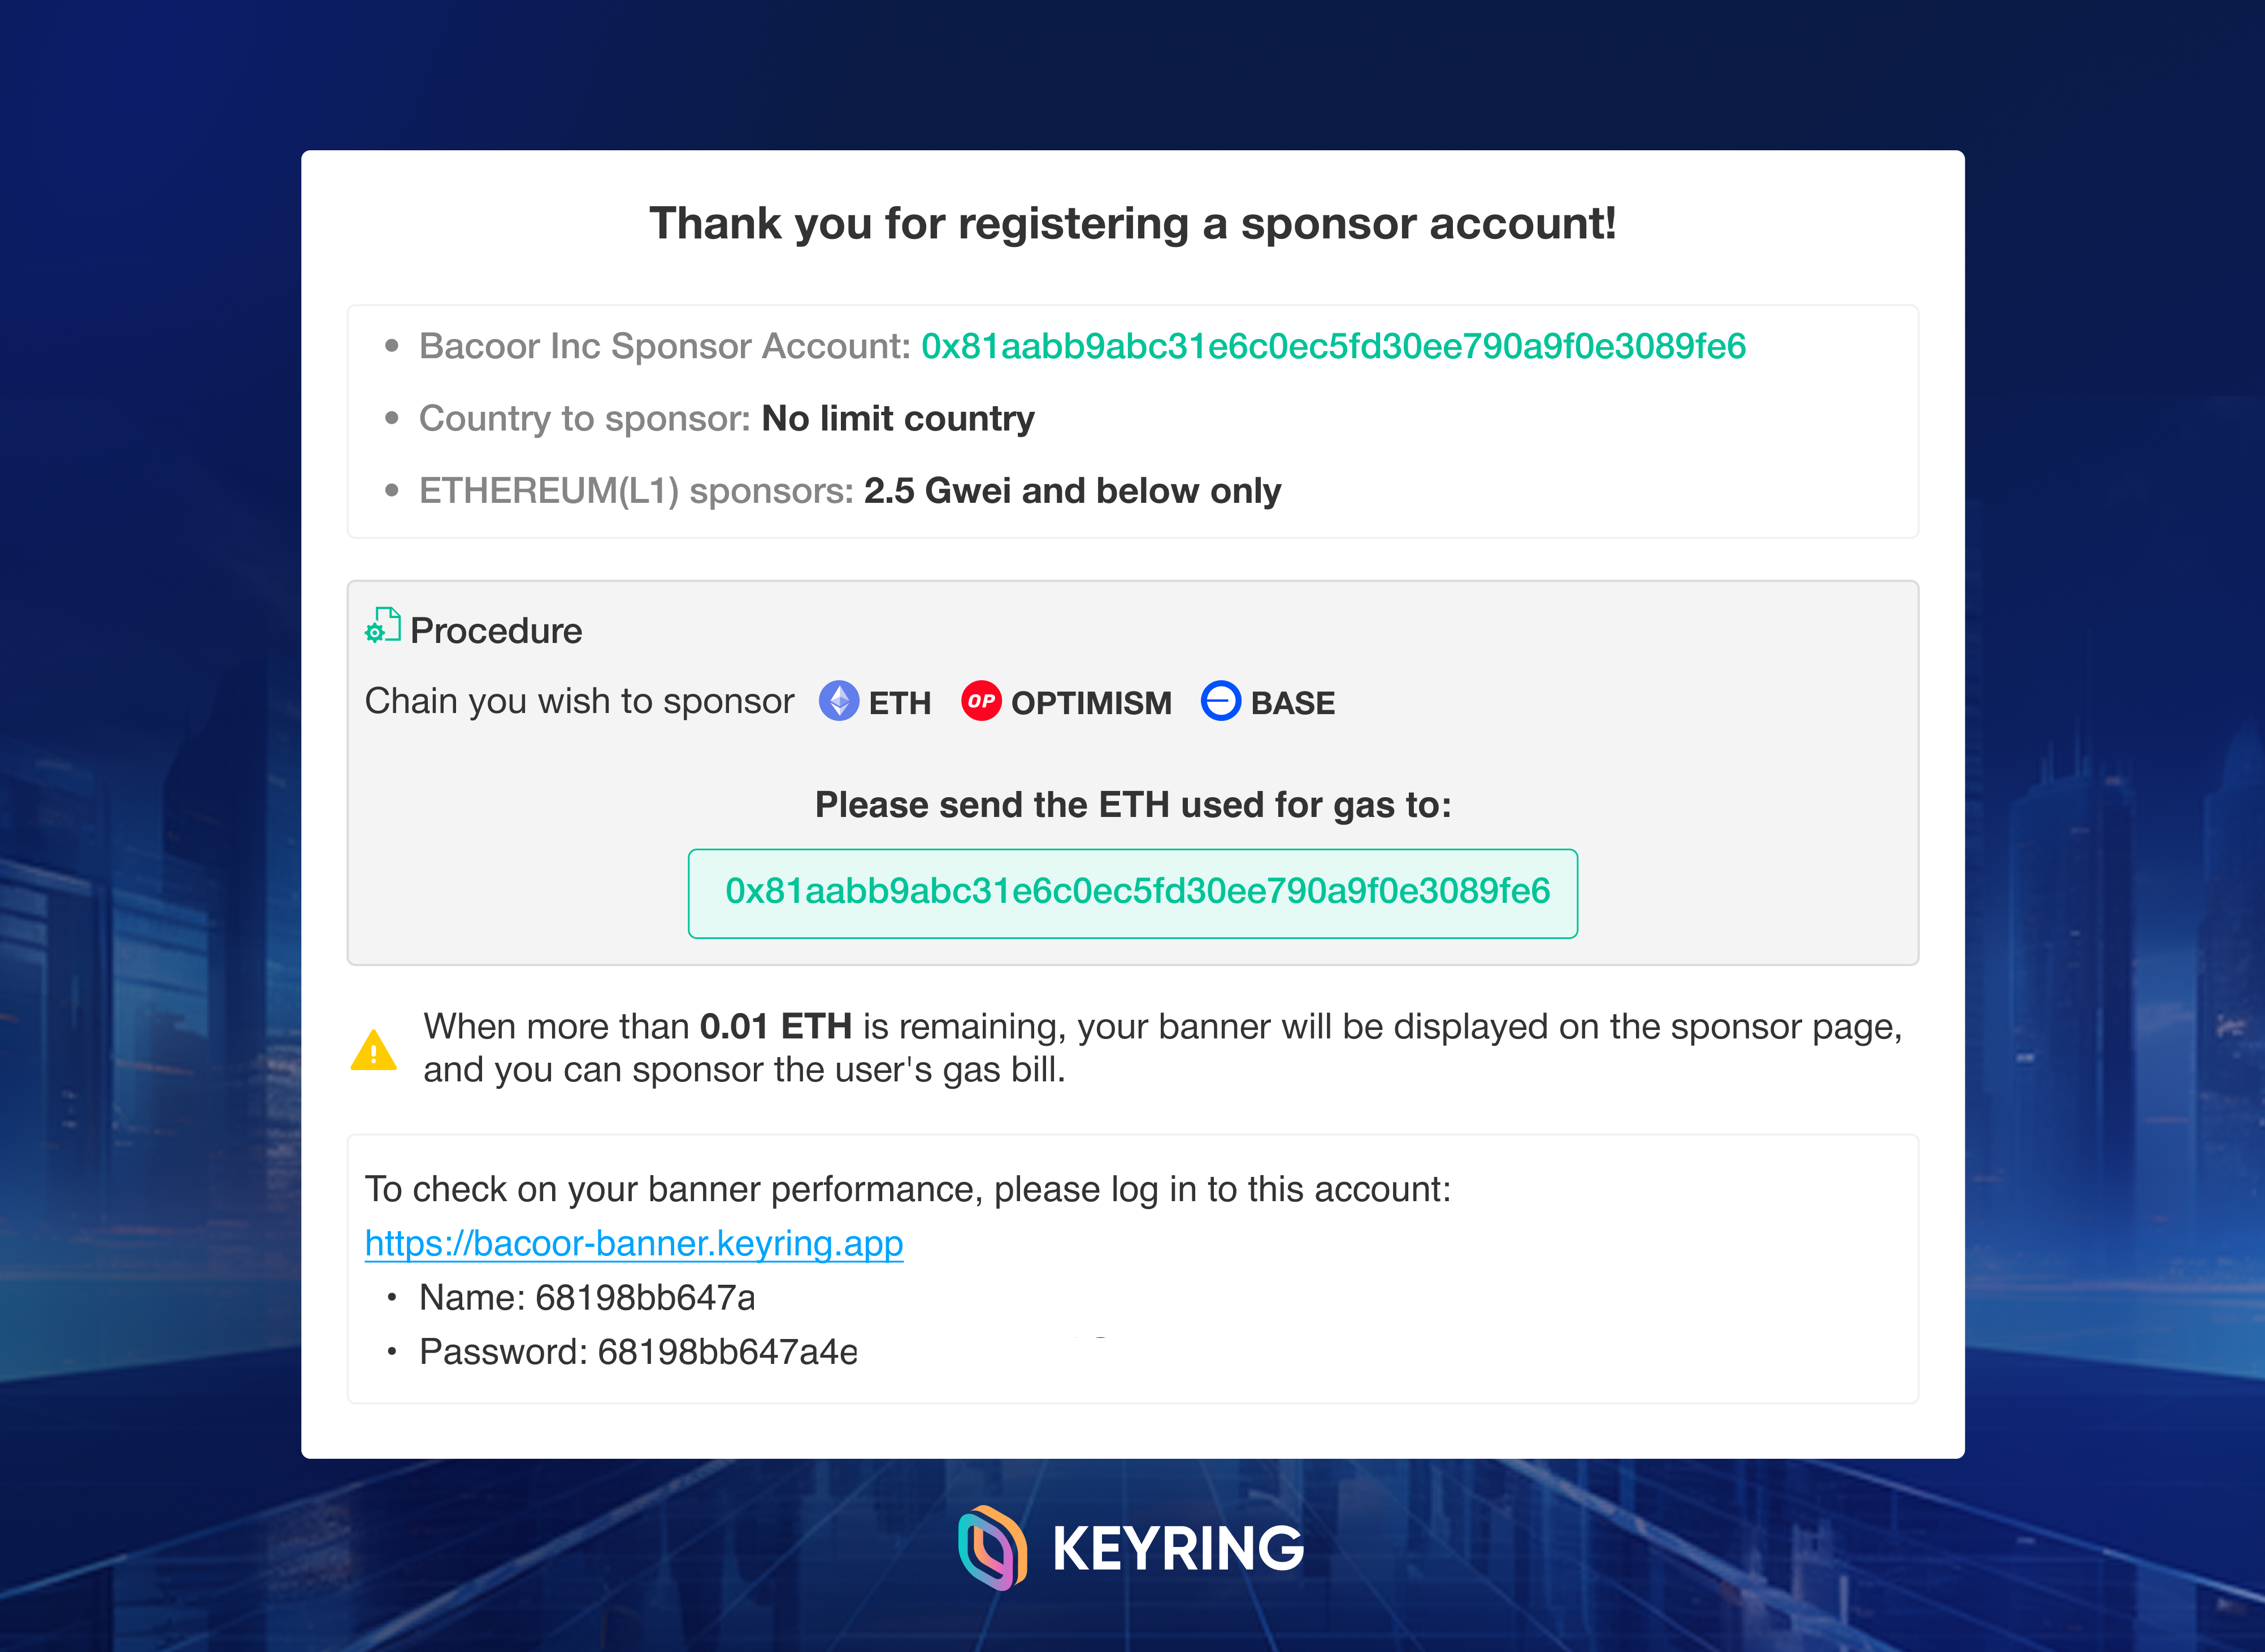The height and width of the screenshot is (1652, 2265).
Task: Click the Password value text
Action: pyautogui.click(x=727, y=1352)
